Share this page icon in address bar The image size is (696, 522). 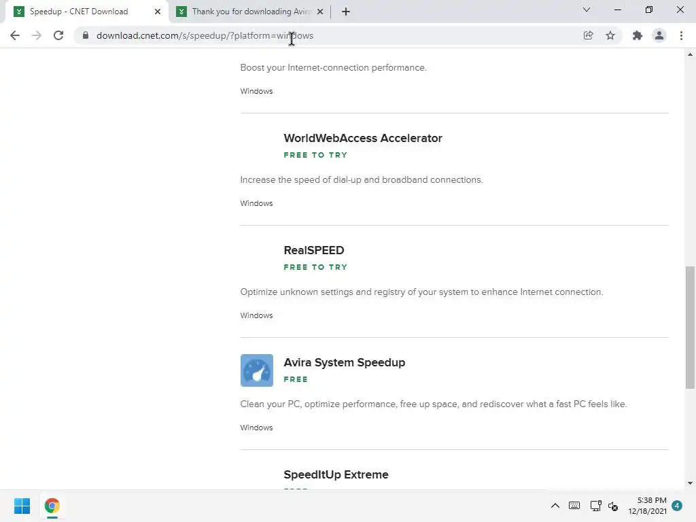588,35
